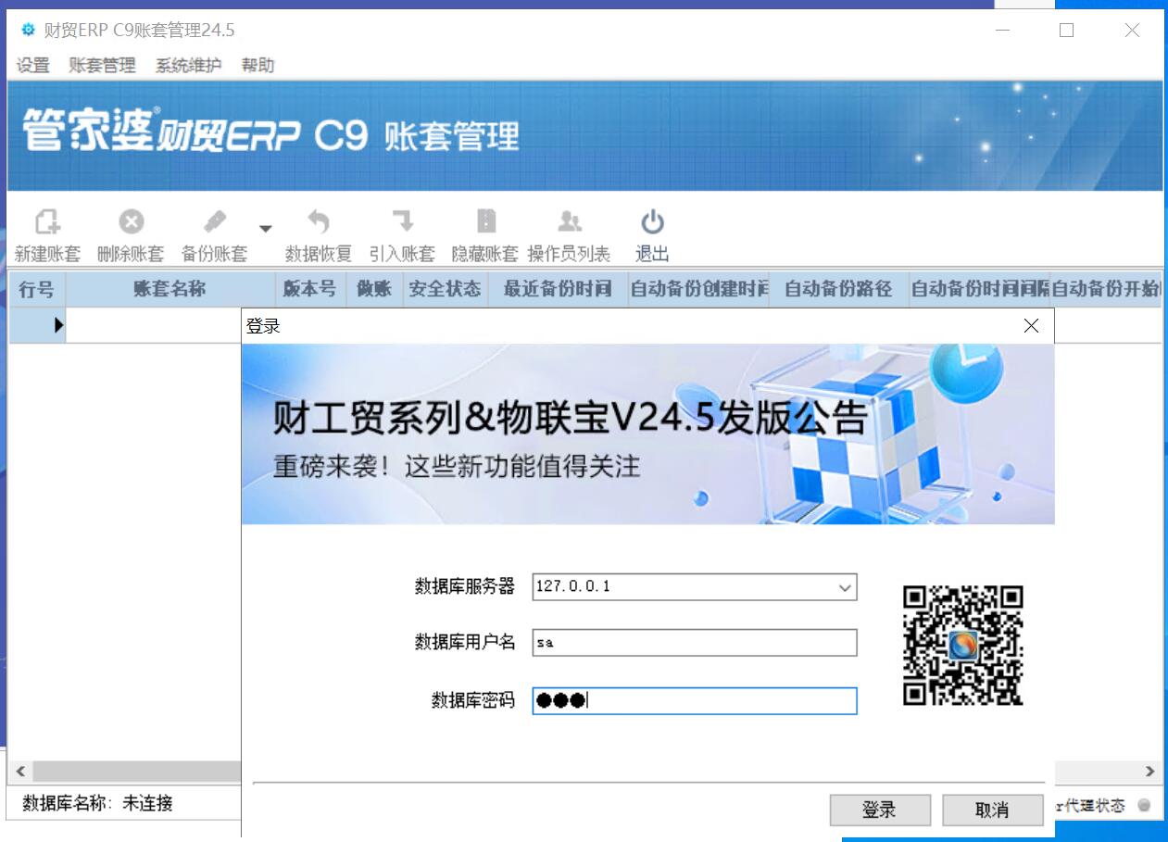Viewport: 1168px width, 842px height.
Task: Click the 行号 column header
Action: point(37,289)
